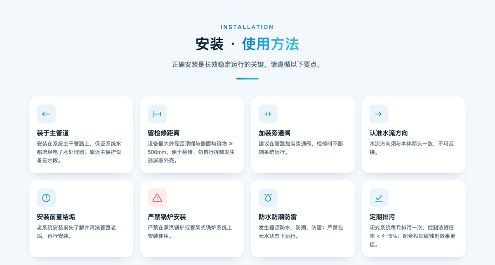The image size is (495, 265).
Task: Click the card title 装于主管道
Action: 53,133
